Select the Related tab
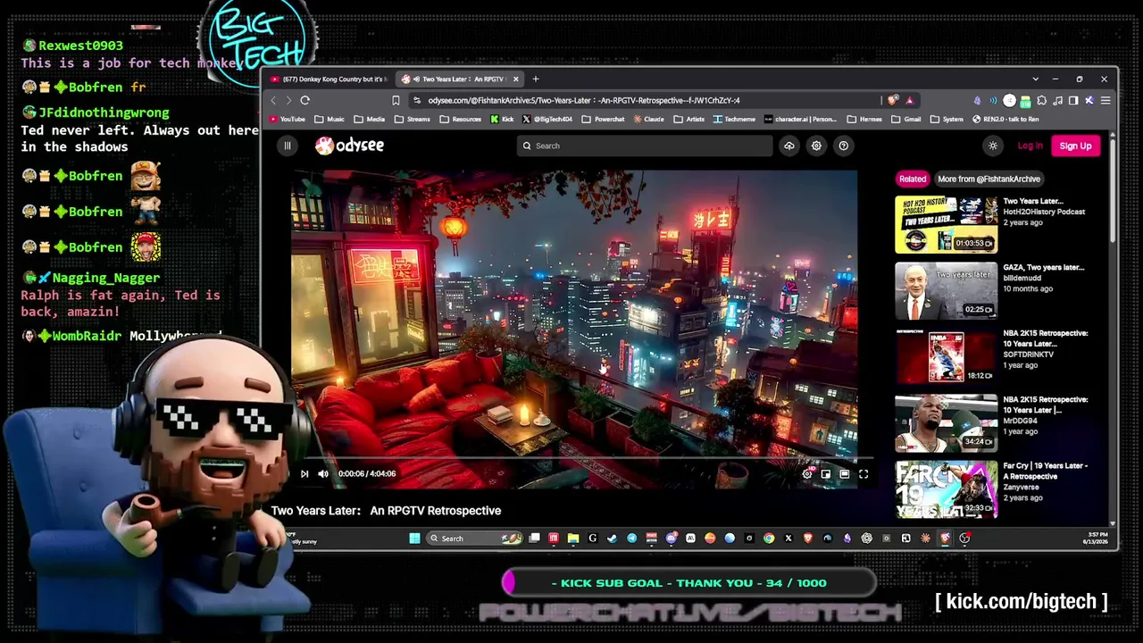 click(913, 179)
